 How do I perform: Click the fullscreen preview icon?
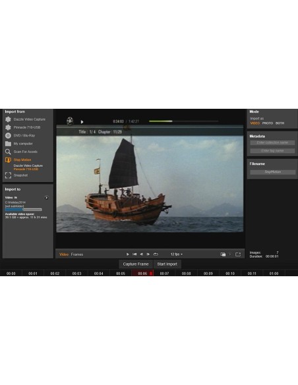[x=238, y=254]
